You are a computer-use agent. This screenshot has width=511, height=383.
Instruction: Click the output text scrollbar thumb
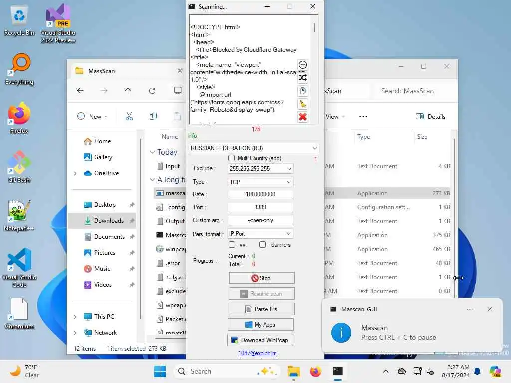(x=314, y=27)
